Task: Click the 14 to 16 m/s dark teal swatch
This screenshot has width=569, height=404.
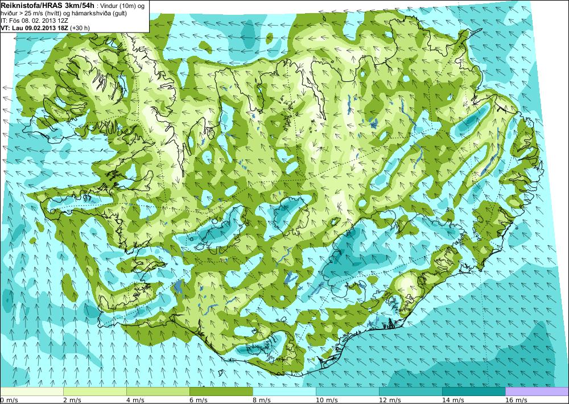Action: coord(474,391)
